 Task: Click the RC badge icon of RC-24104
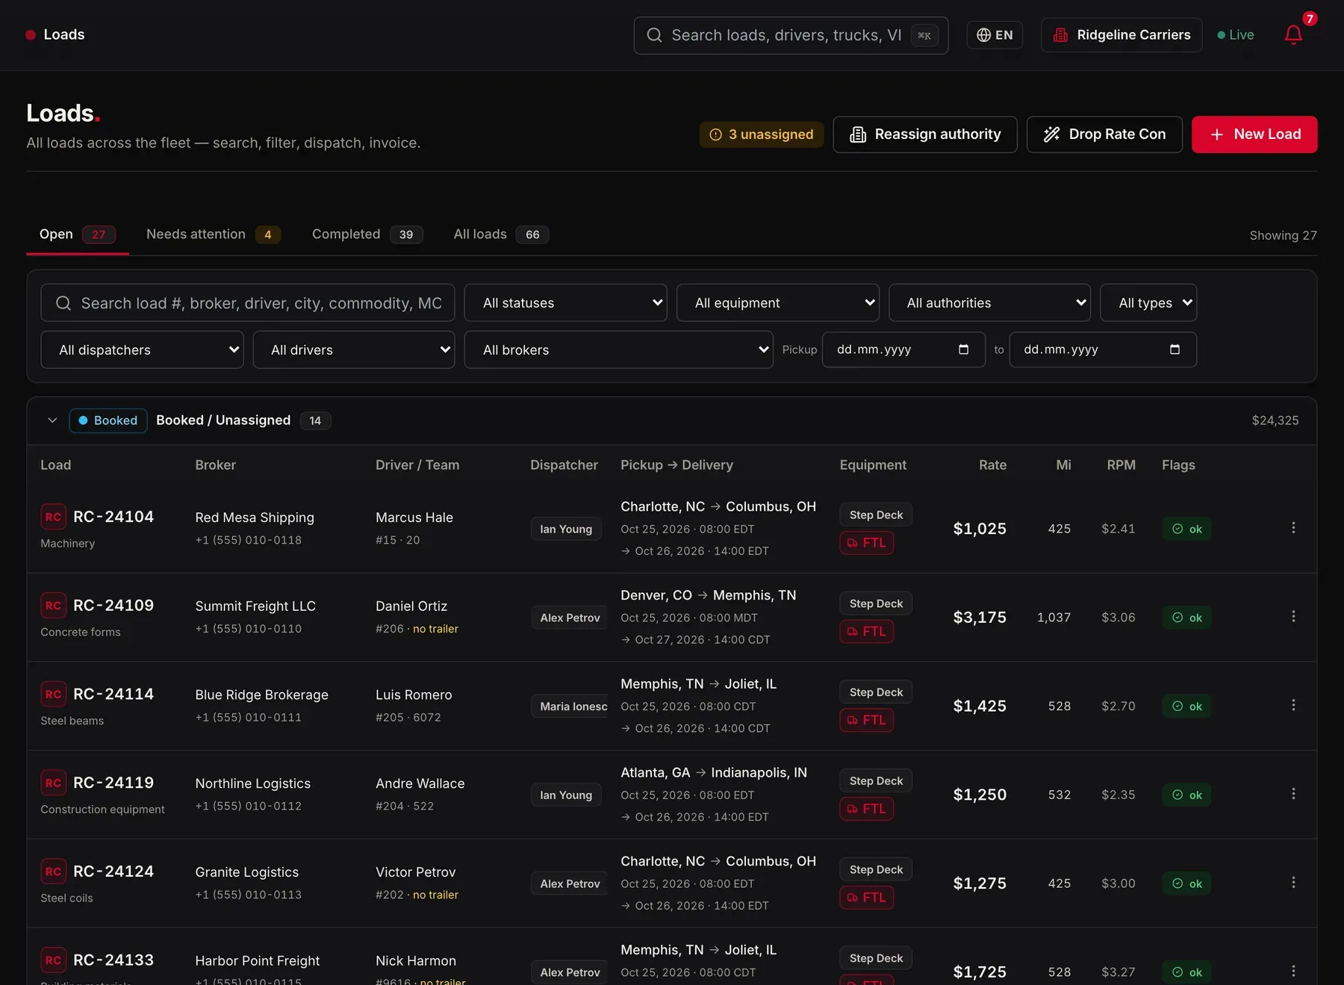pyautogui.click(x=53, y=517)
